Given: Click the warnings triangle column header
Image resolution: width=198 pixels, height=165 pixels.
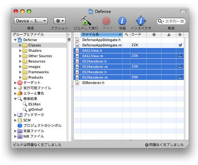Looking at the screenshot, I should coord(169,35).
